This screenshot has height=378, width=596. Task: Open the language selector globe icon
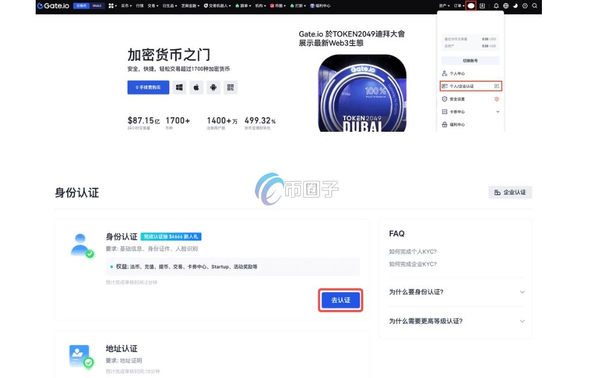(506, 6)
